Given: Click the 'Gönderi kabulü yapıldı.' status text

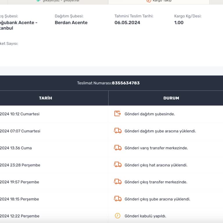Looking at the screenshot, I should point(145,216).
